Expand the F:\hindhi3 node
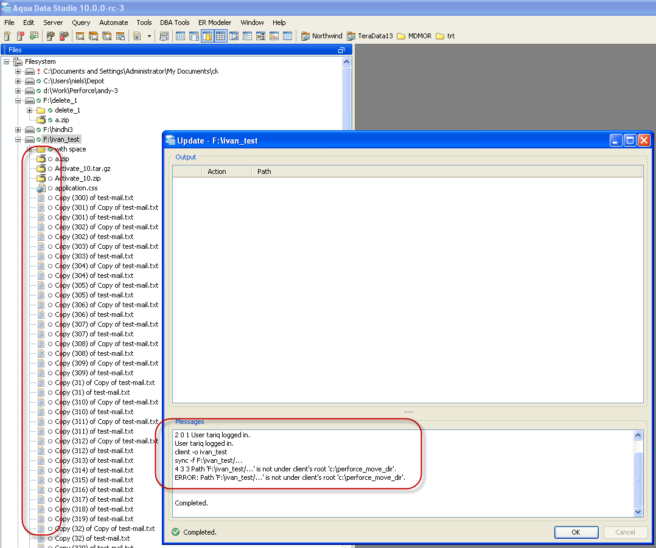The width and height of the screenshot is (656, 548). (18, 130)
